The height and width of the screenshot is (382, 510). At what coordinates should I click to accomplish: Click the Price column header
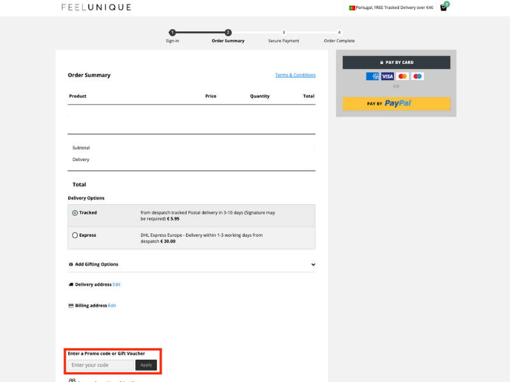[x=211, y=96]
